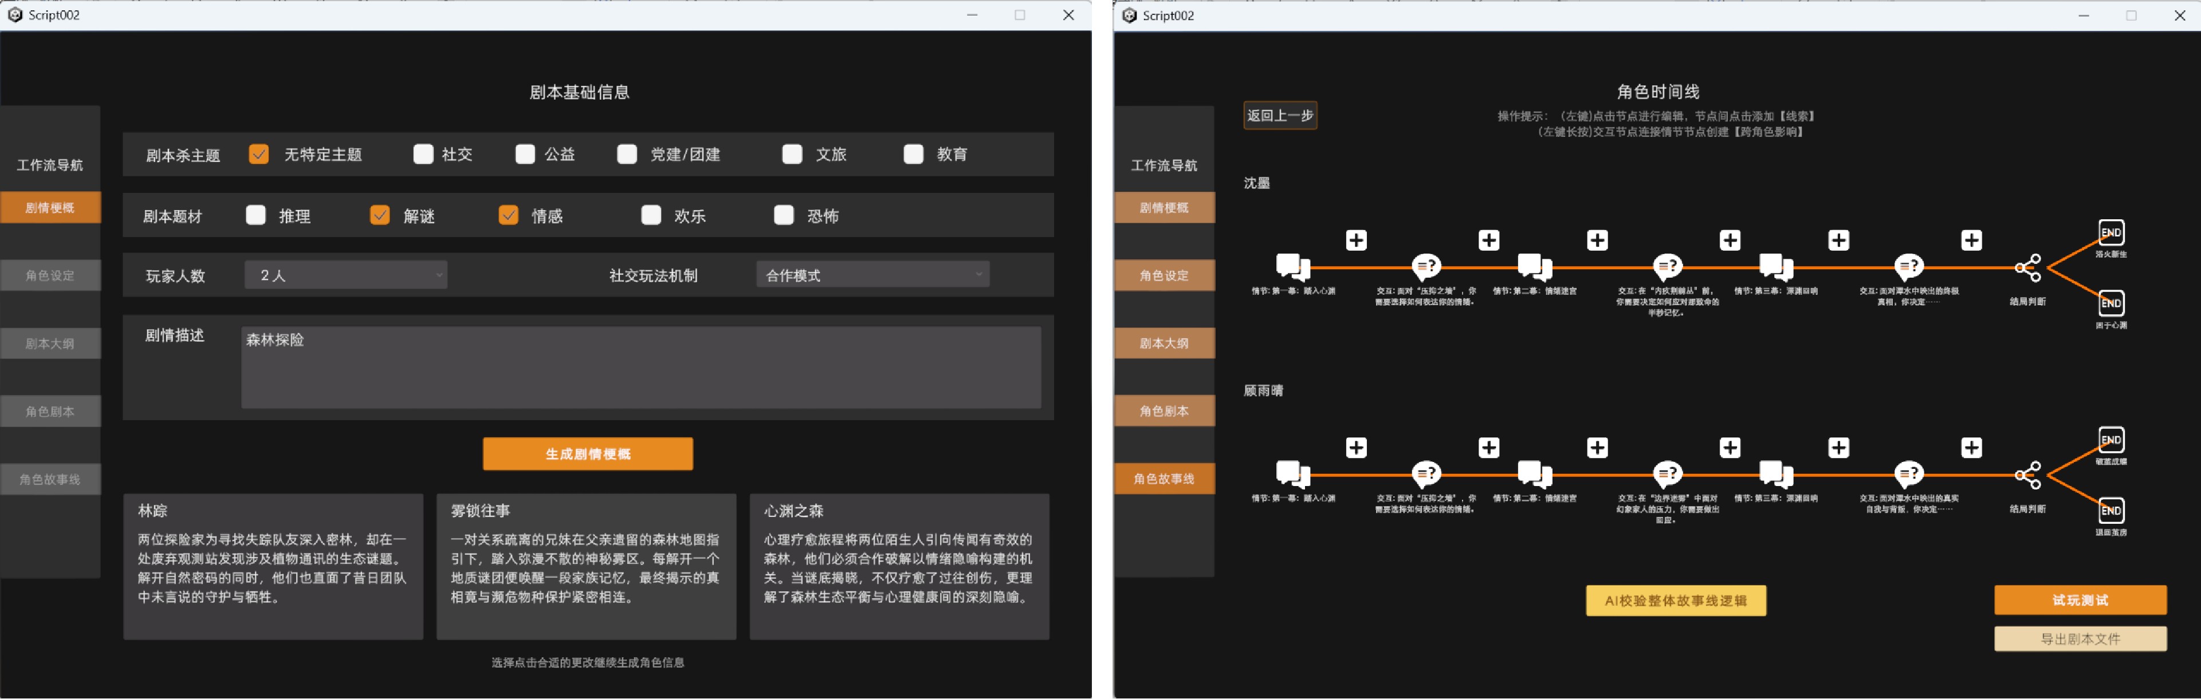Check the 文旅 theme checkbox
The width and height of the screenshot is (2201, 699).
tap(792, 153)
